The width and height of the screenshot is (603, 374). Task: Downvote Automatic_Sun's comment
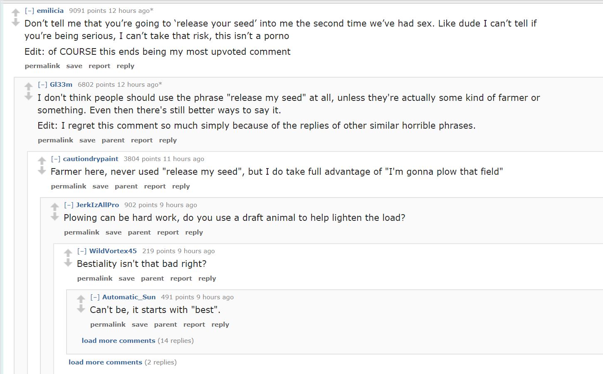81,309
